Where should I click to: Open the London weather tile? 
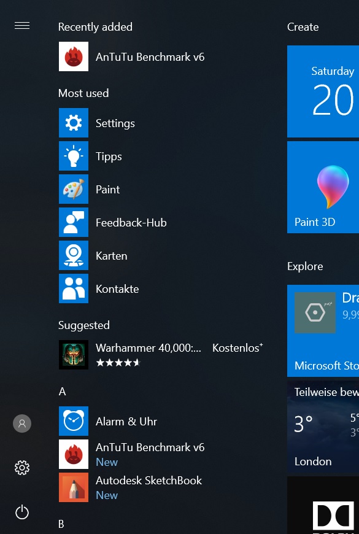(x=323, y=427)
